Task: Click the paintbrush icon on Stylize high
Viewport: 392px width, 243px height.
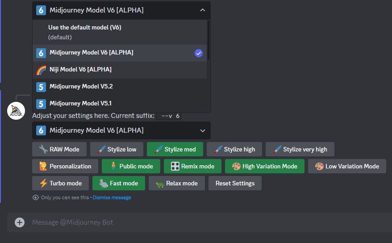Action: coord(218,149)
